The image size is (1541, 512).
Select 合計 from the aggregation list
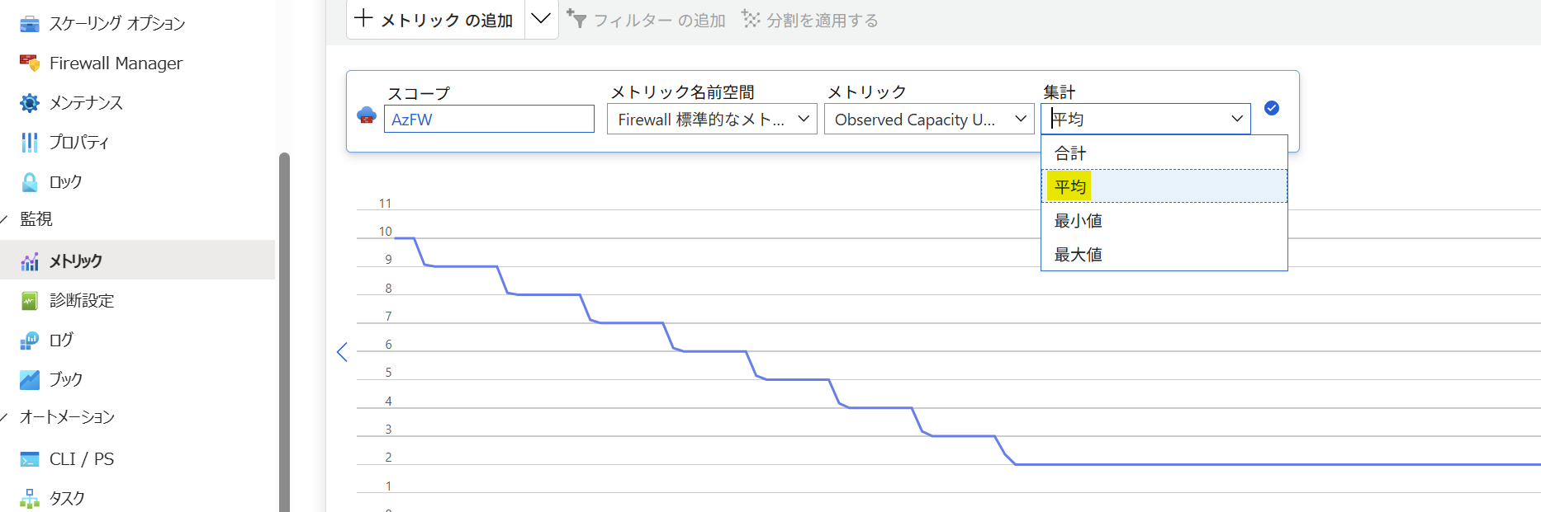[x=1070, y=153]
